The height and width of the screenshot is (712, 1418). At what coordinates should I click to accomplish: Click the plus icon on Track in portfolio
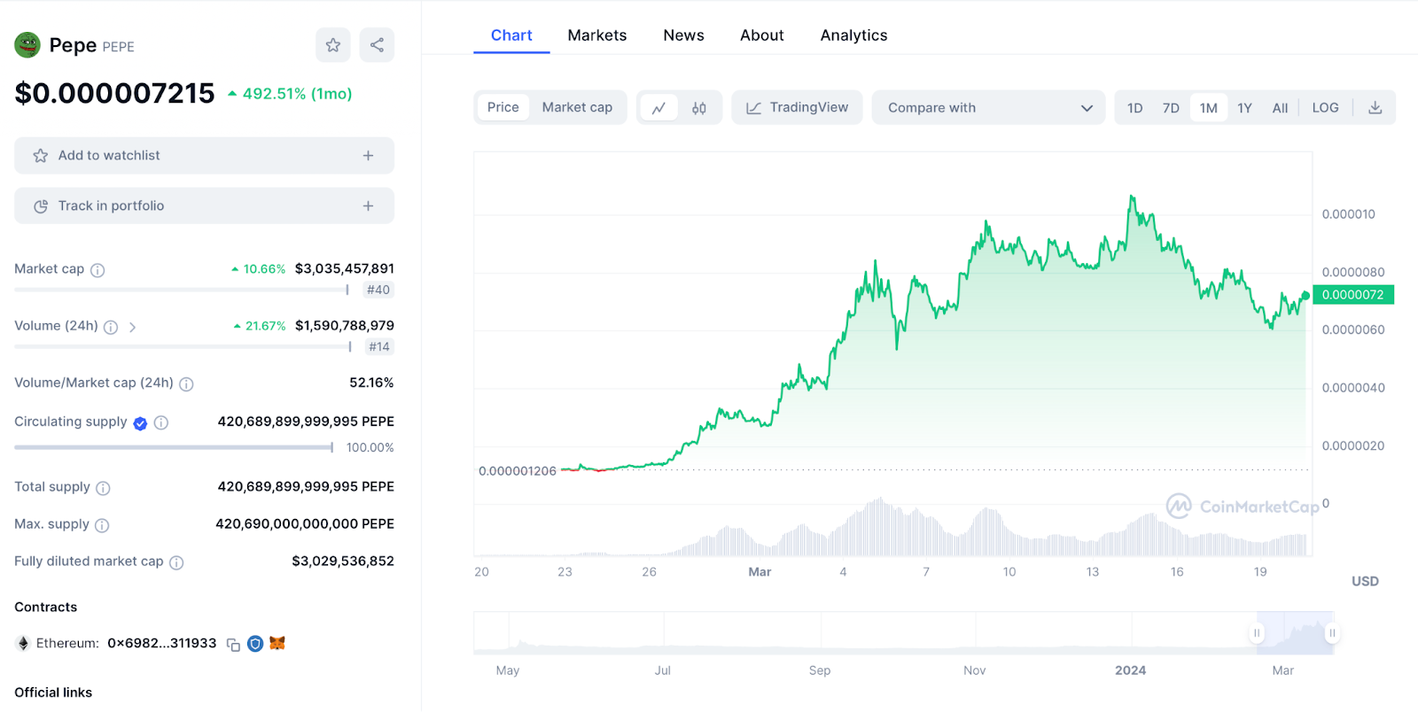pyautogui.click(x=368, y=206)
